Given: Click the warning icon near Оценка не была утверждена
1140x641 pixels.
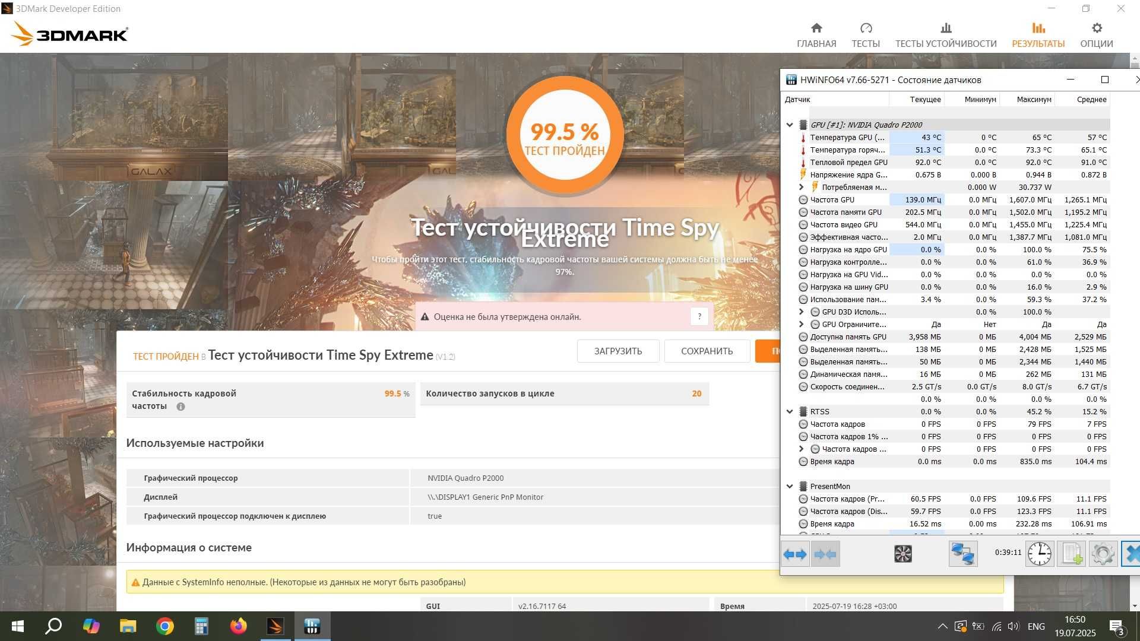Looking at the screenshot, I should coord(425,317).
